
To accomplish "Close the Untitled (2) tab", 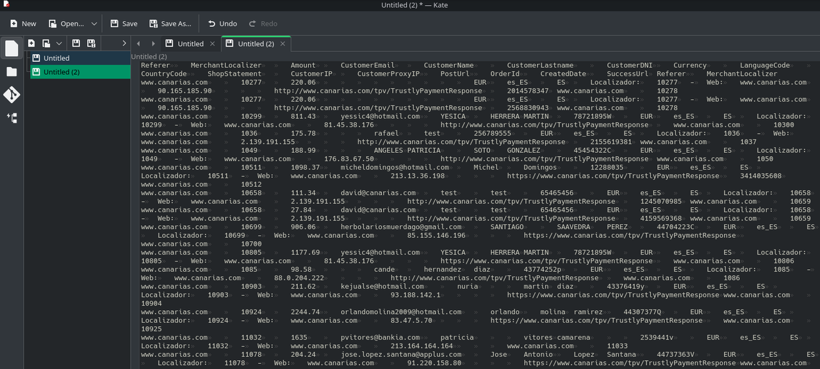I will 283,44.
